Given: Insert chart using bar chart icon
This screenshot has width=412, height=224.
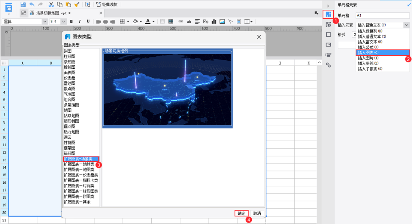Looking at the screenshot, I should 214,22.
